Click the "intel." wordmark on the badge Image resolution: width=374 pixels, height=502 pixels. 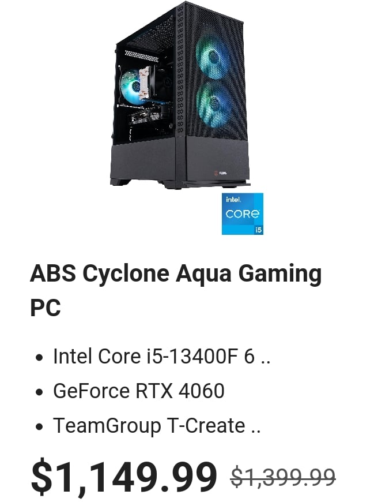click(233, 200)
